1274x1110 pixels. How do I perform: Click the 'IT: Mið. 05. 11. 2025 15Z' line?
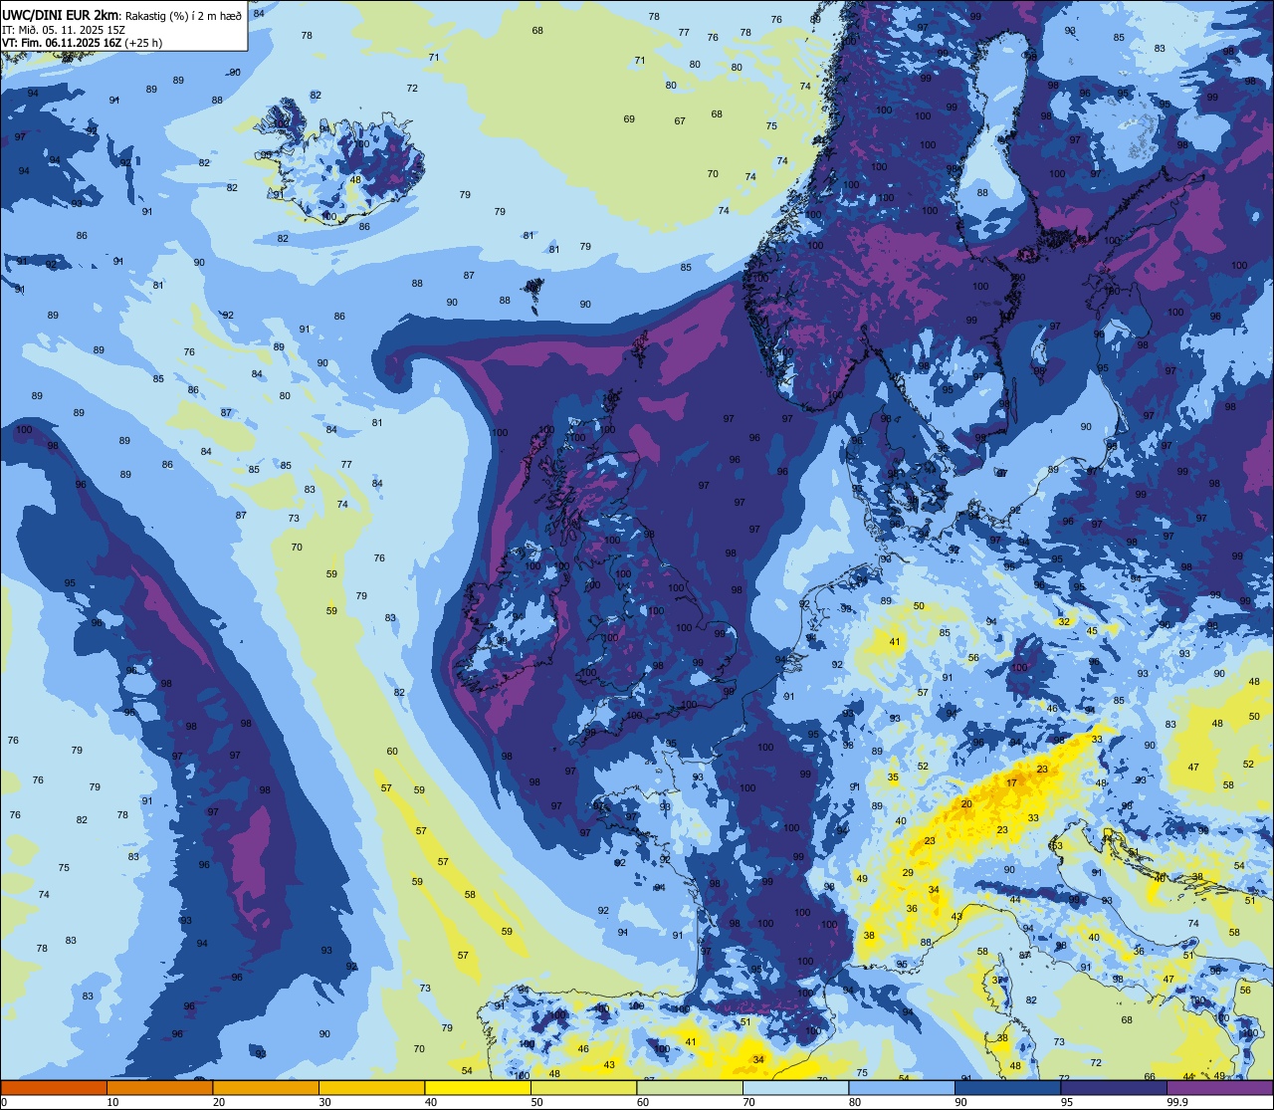(64, 30)
